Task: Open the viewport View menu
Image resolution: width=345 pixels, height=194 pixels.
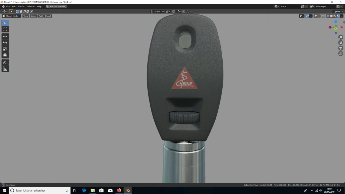Action: [26, 16]
